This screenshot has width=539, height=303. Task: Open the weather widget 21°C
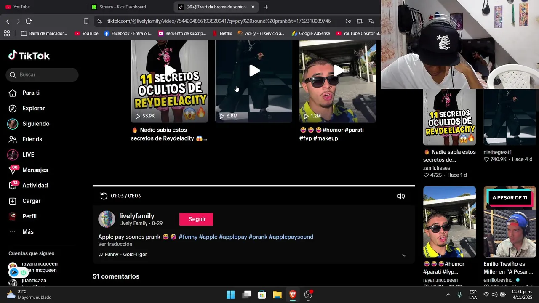pos(29,295)
